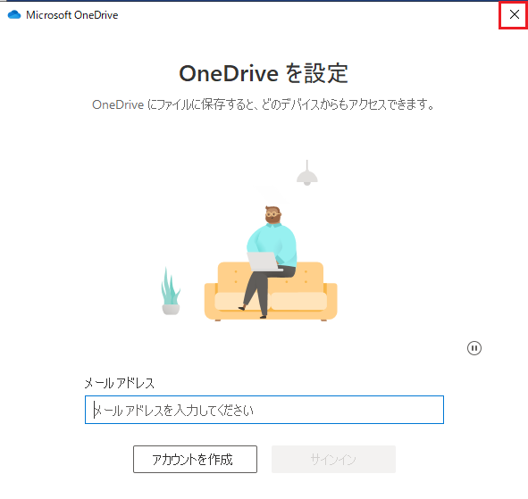Click the "OneDrive を設定" heading
This screenshot has height=499, width=528.
pos(264,73)
